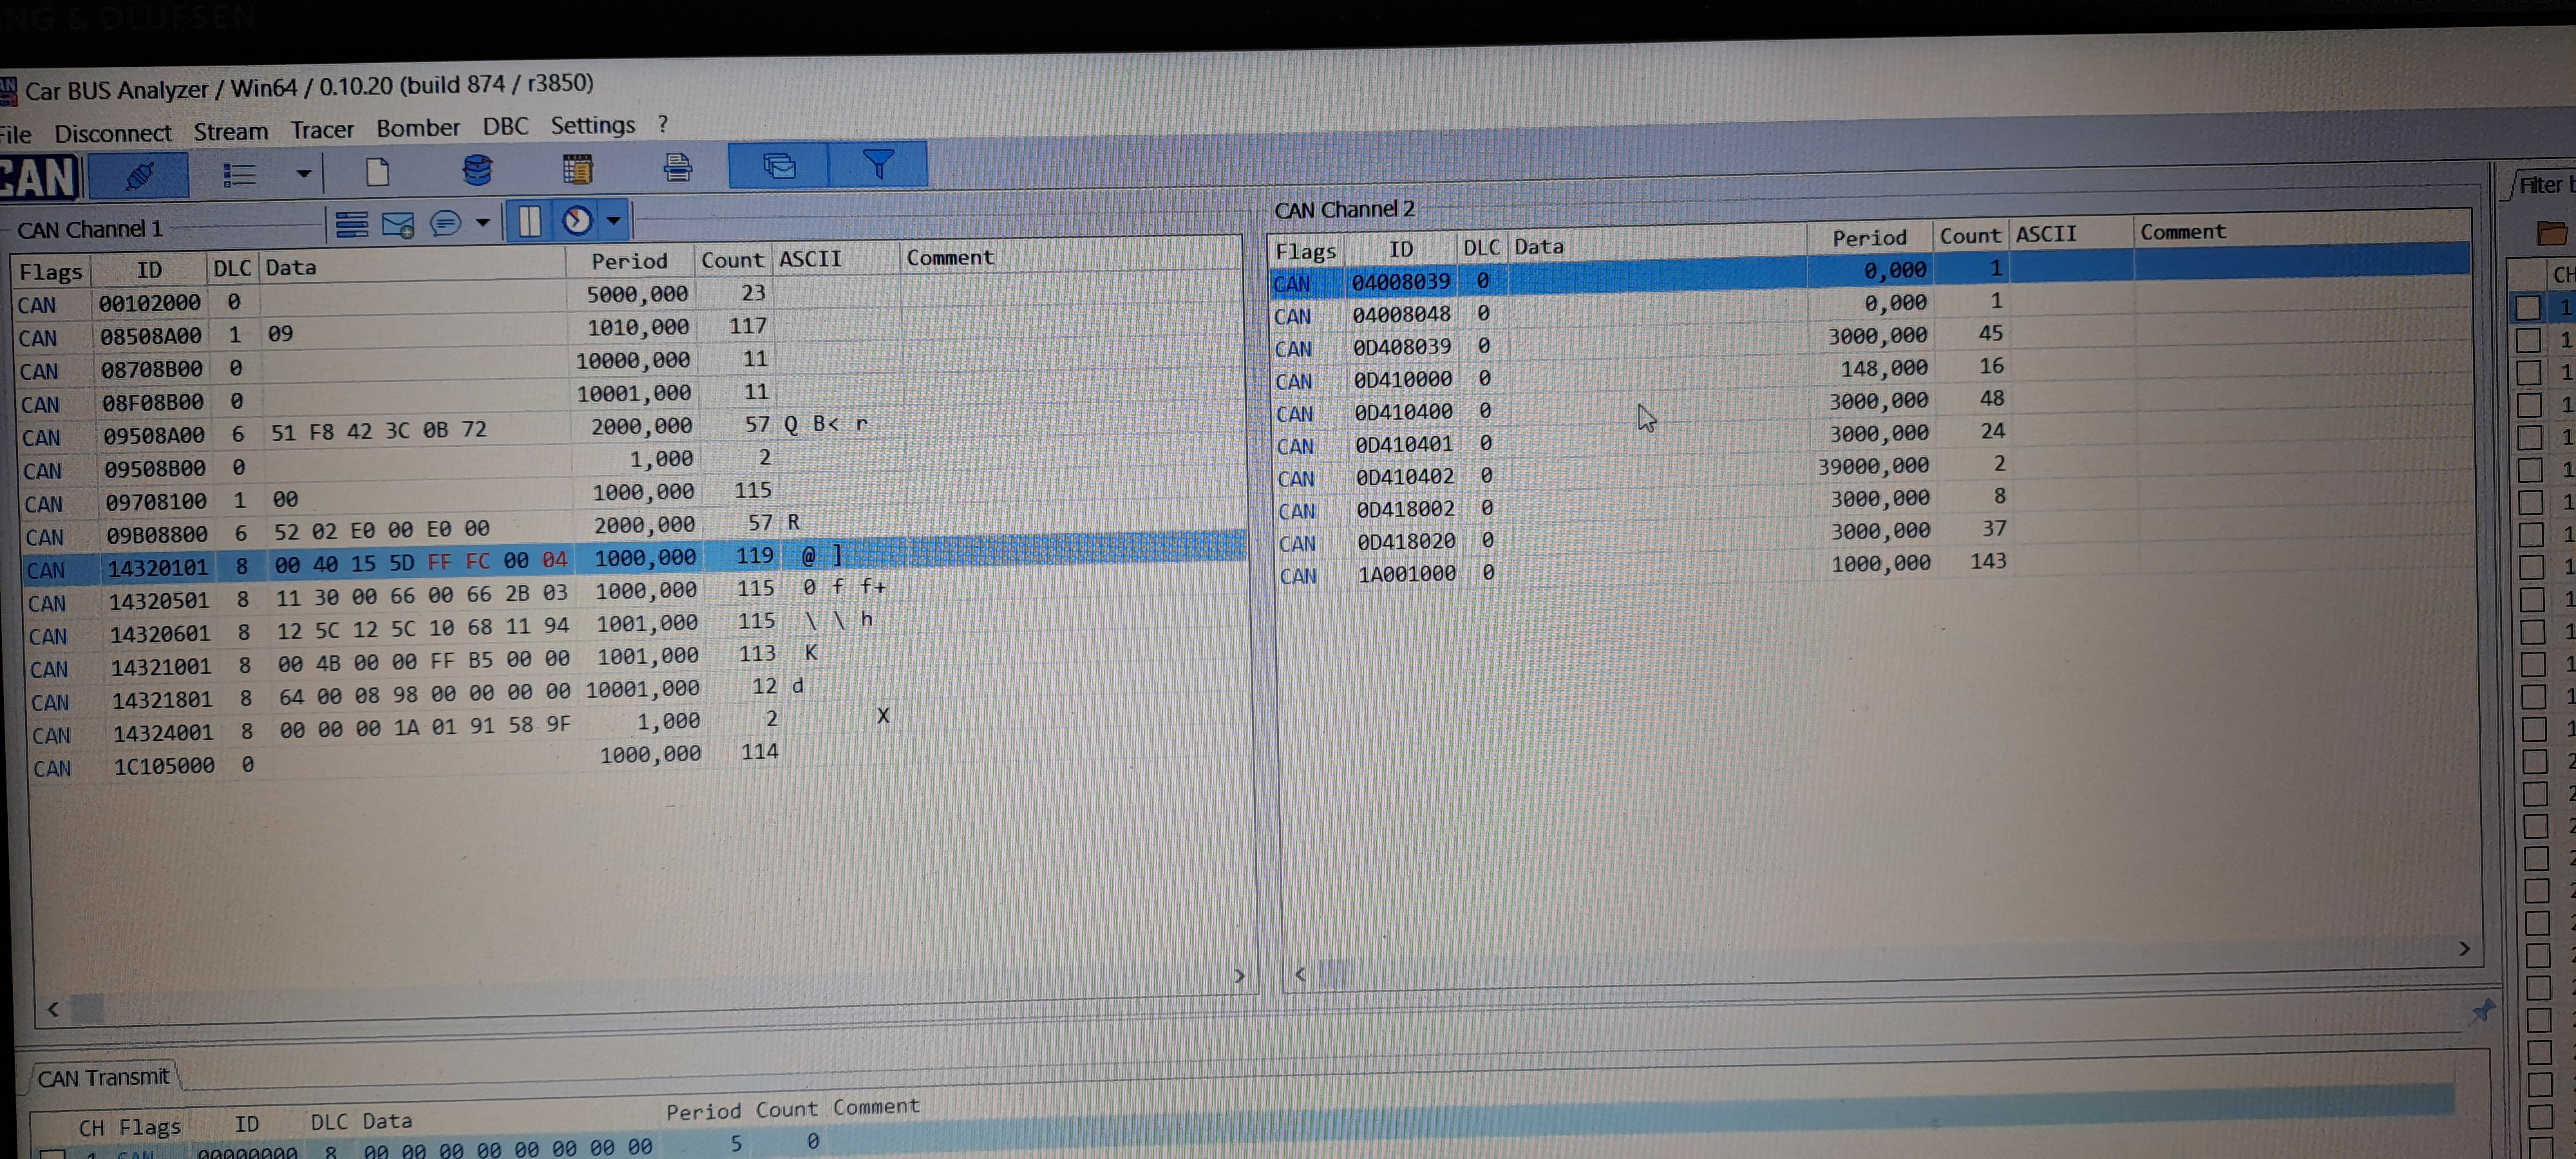Click the clock period icon

click(577, 221)
